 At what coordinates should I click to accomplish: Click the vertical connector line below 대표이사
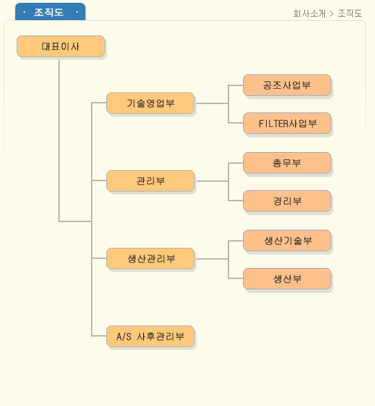point(59,139)
